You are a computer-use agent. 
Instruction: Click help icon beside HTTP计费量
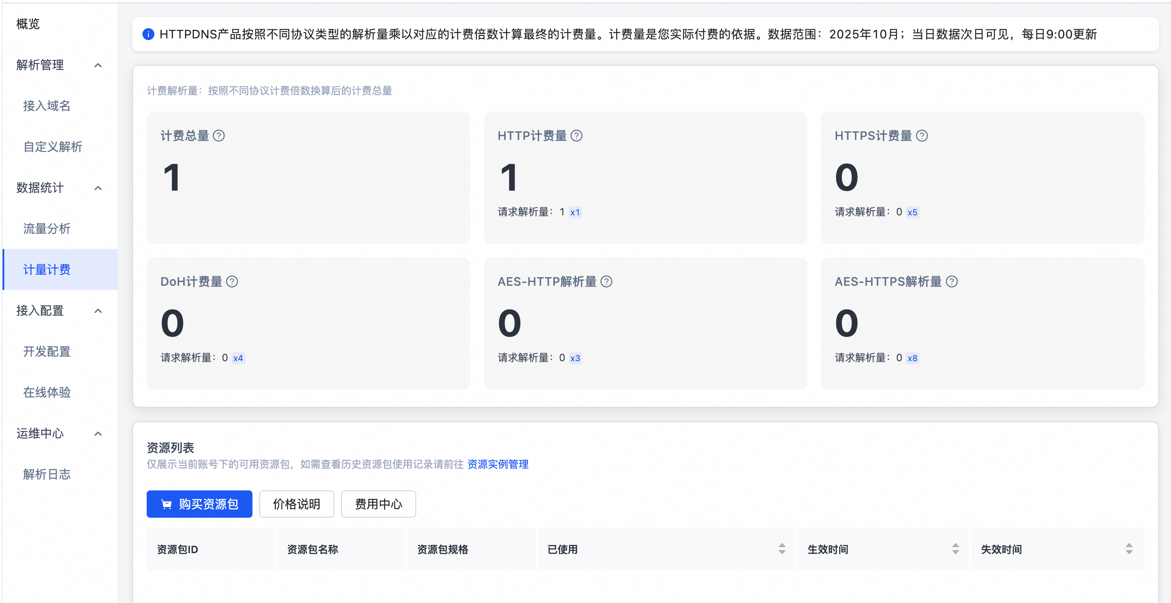[577, 136]
